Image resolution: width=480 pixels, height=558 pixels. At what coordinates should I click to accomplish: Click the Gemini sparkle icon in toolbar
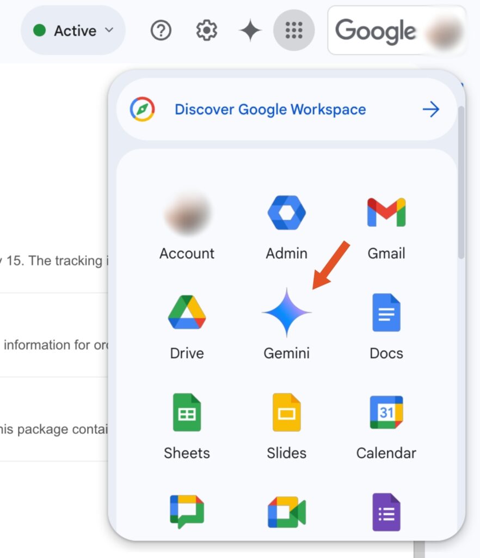pos(250,31)
